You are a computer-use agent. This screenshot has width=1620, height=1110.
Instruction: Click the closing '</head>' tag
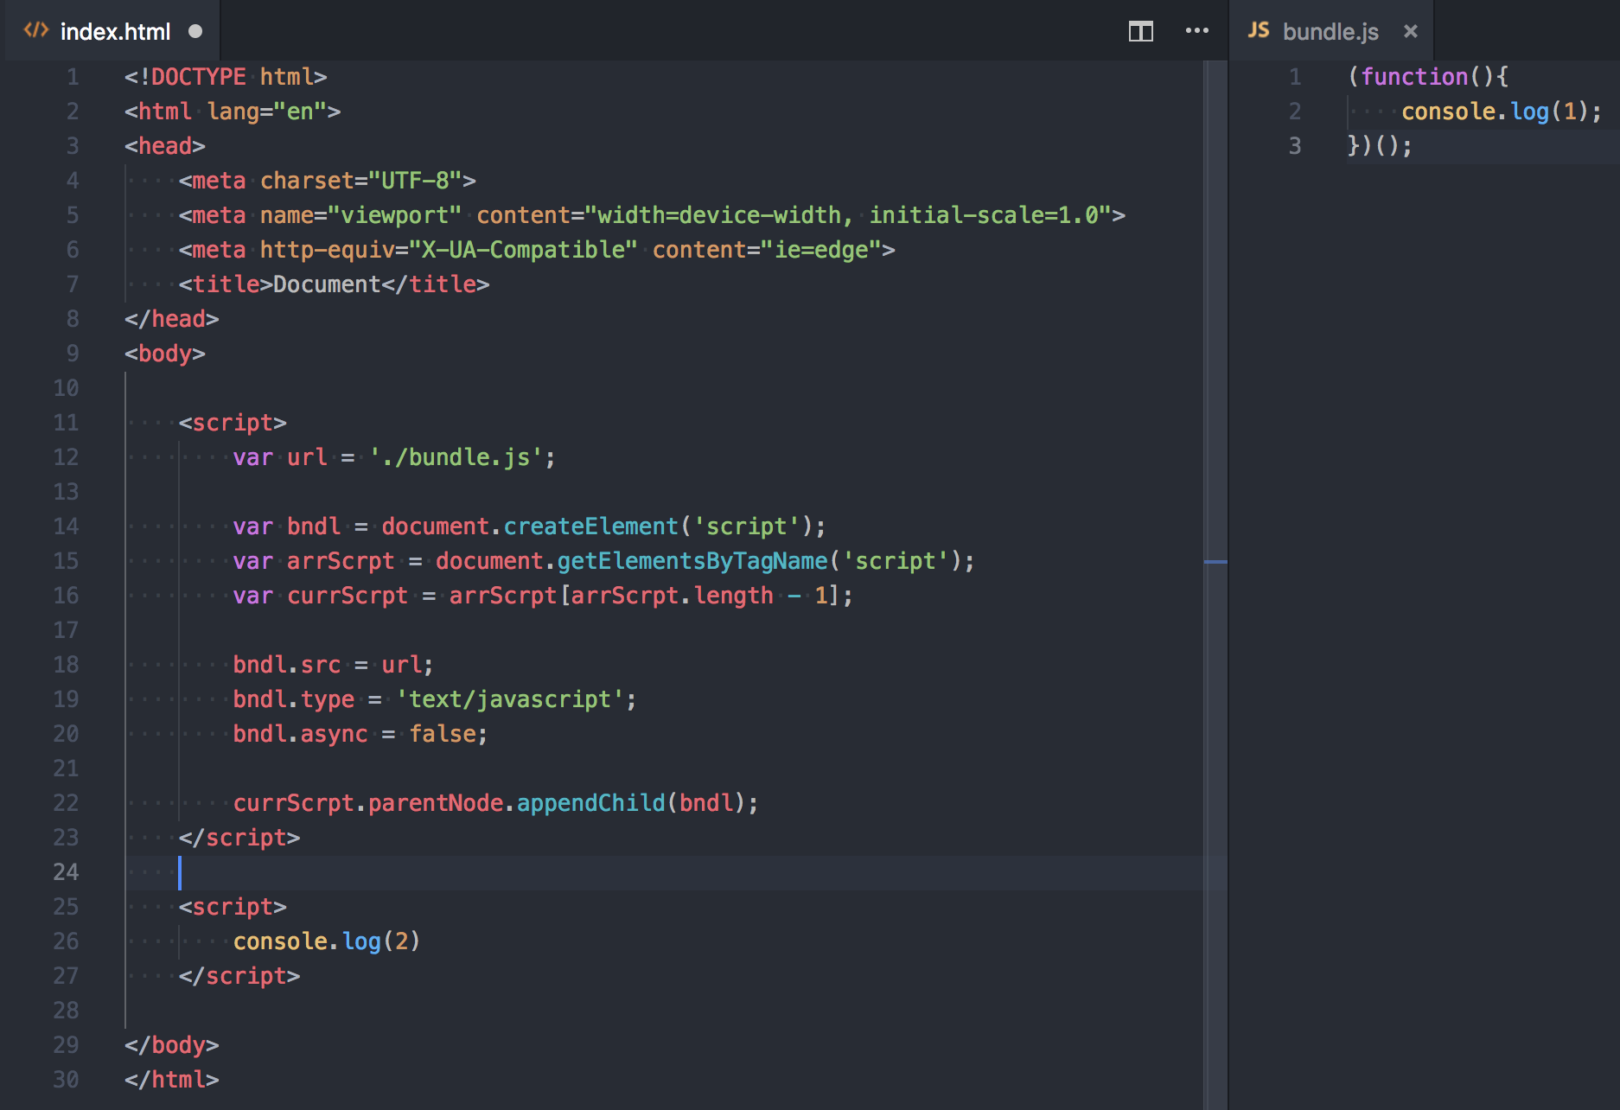coord(172,319)
